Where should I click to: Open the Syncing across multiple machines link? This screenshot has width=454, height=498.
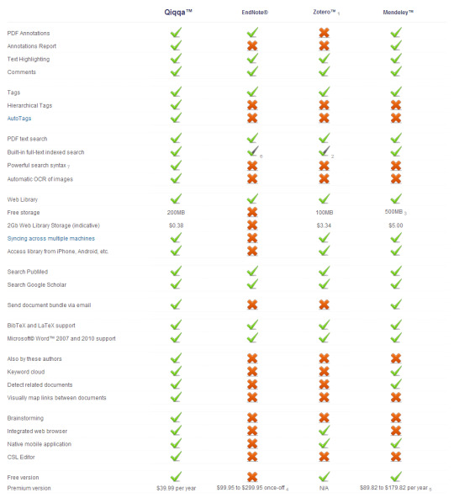click(50, 239)
